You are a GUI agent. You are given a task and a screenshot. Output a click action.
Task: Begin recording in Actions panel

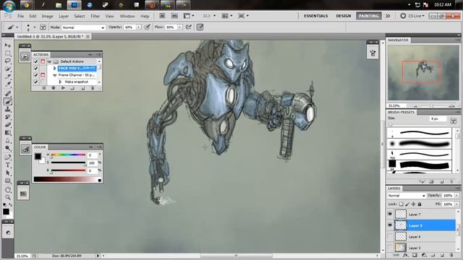(54, 88)
